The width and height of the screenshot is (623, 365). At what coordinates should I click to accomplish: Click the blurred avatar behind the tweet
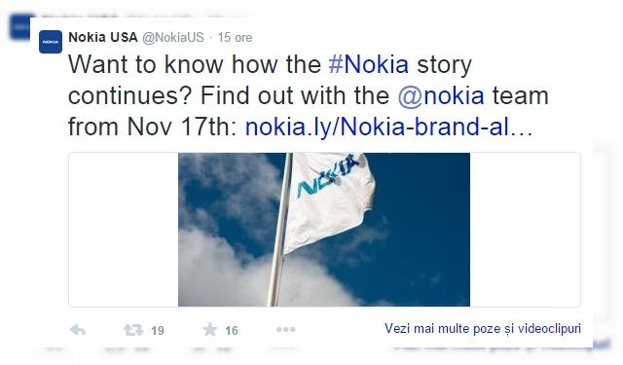coord(19,26)
